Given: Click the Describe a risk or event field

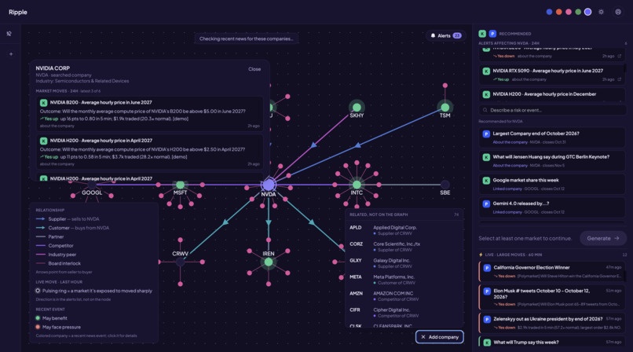Looking at the screenshot, I should click(552, 110).
